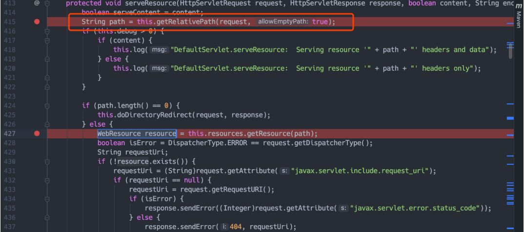Click the "javax.servlet.error.status_code" string
Viewport: 524px width, 232px height.
tap(415, 208)
